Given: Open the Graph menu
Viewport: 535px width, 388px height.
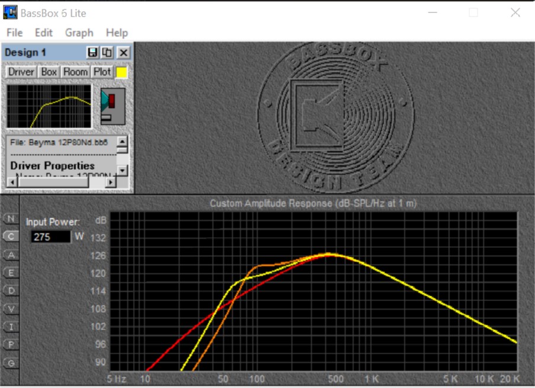Looking at the screenshot, I should (79, 33).
